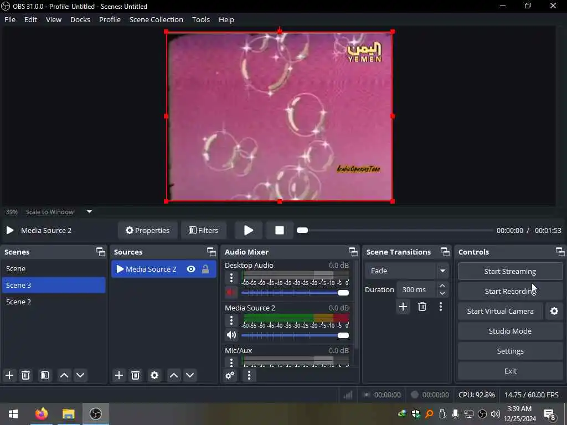Image resolution: width=567 pixels, height=425 pixels.
Task: Move source up arrow in Sources panel
Action: click(x=173, y=375)
